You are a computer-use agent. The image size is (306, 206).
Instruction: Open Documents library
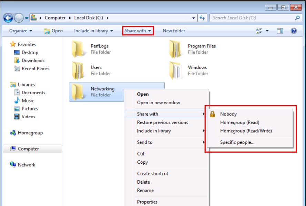click(30, 93)
